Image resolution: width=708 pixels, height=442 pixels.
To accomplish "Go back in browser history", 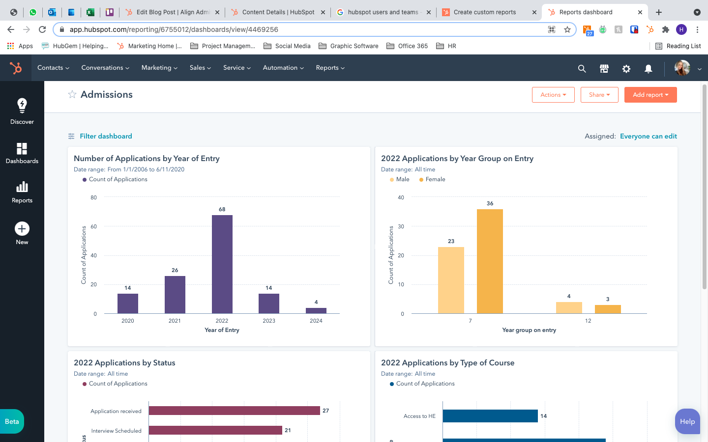I will click(x=11, y=29).
